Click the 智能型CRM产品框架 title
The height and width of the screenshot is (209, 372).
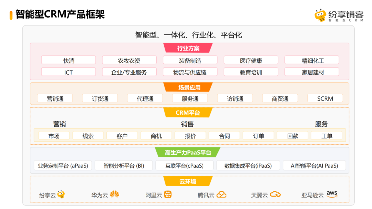click(60, 14)
